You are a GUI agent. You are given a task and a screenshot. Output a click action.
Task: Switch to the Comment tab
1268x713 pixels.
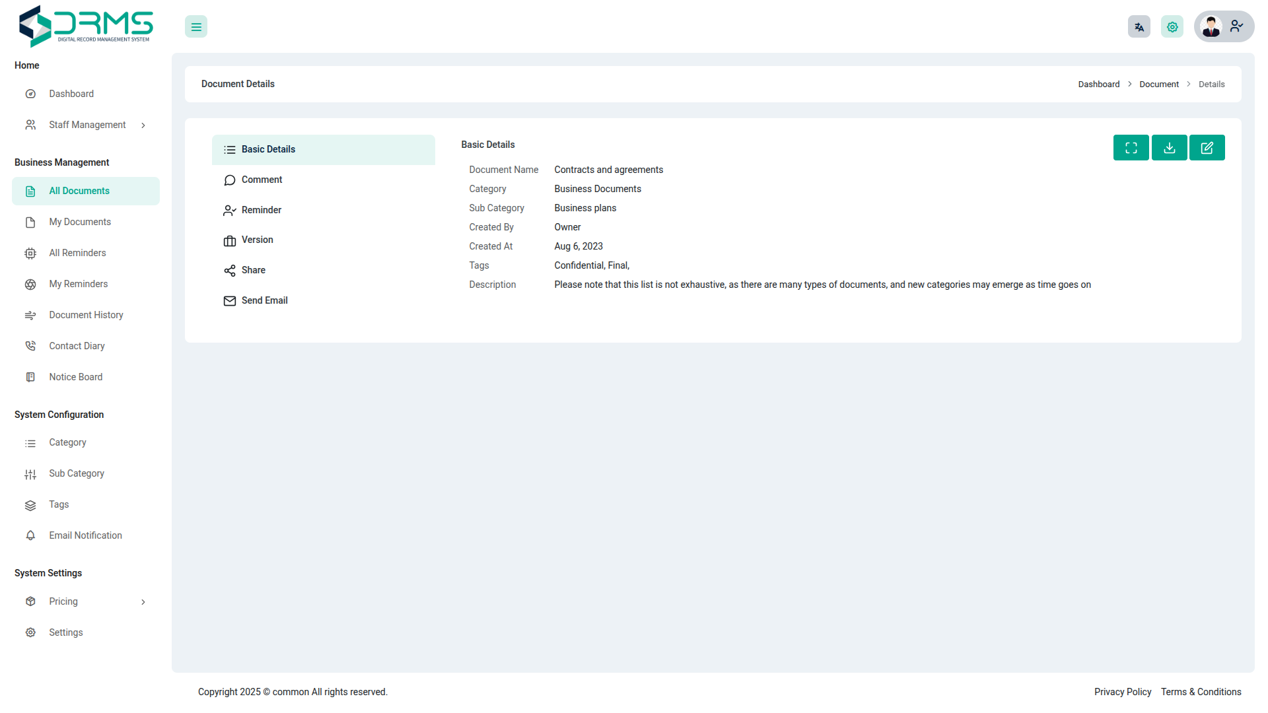(262, 180)
